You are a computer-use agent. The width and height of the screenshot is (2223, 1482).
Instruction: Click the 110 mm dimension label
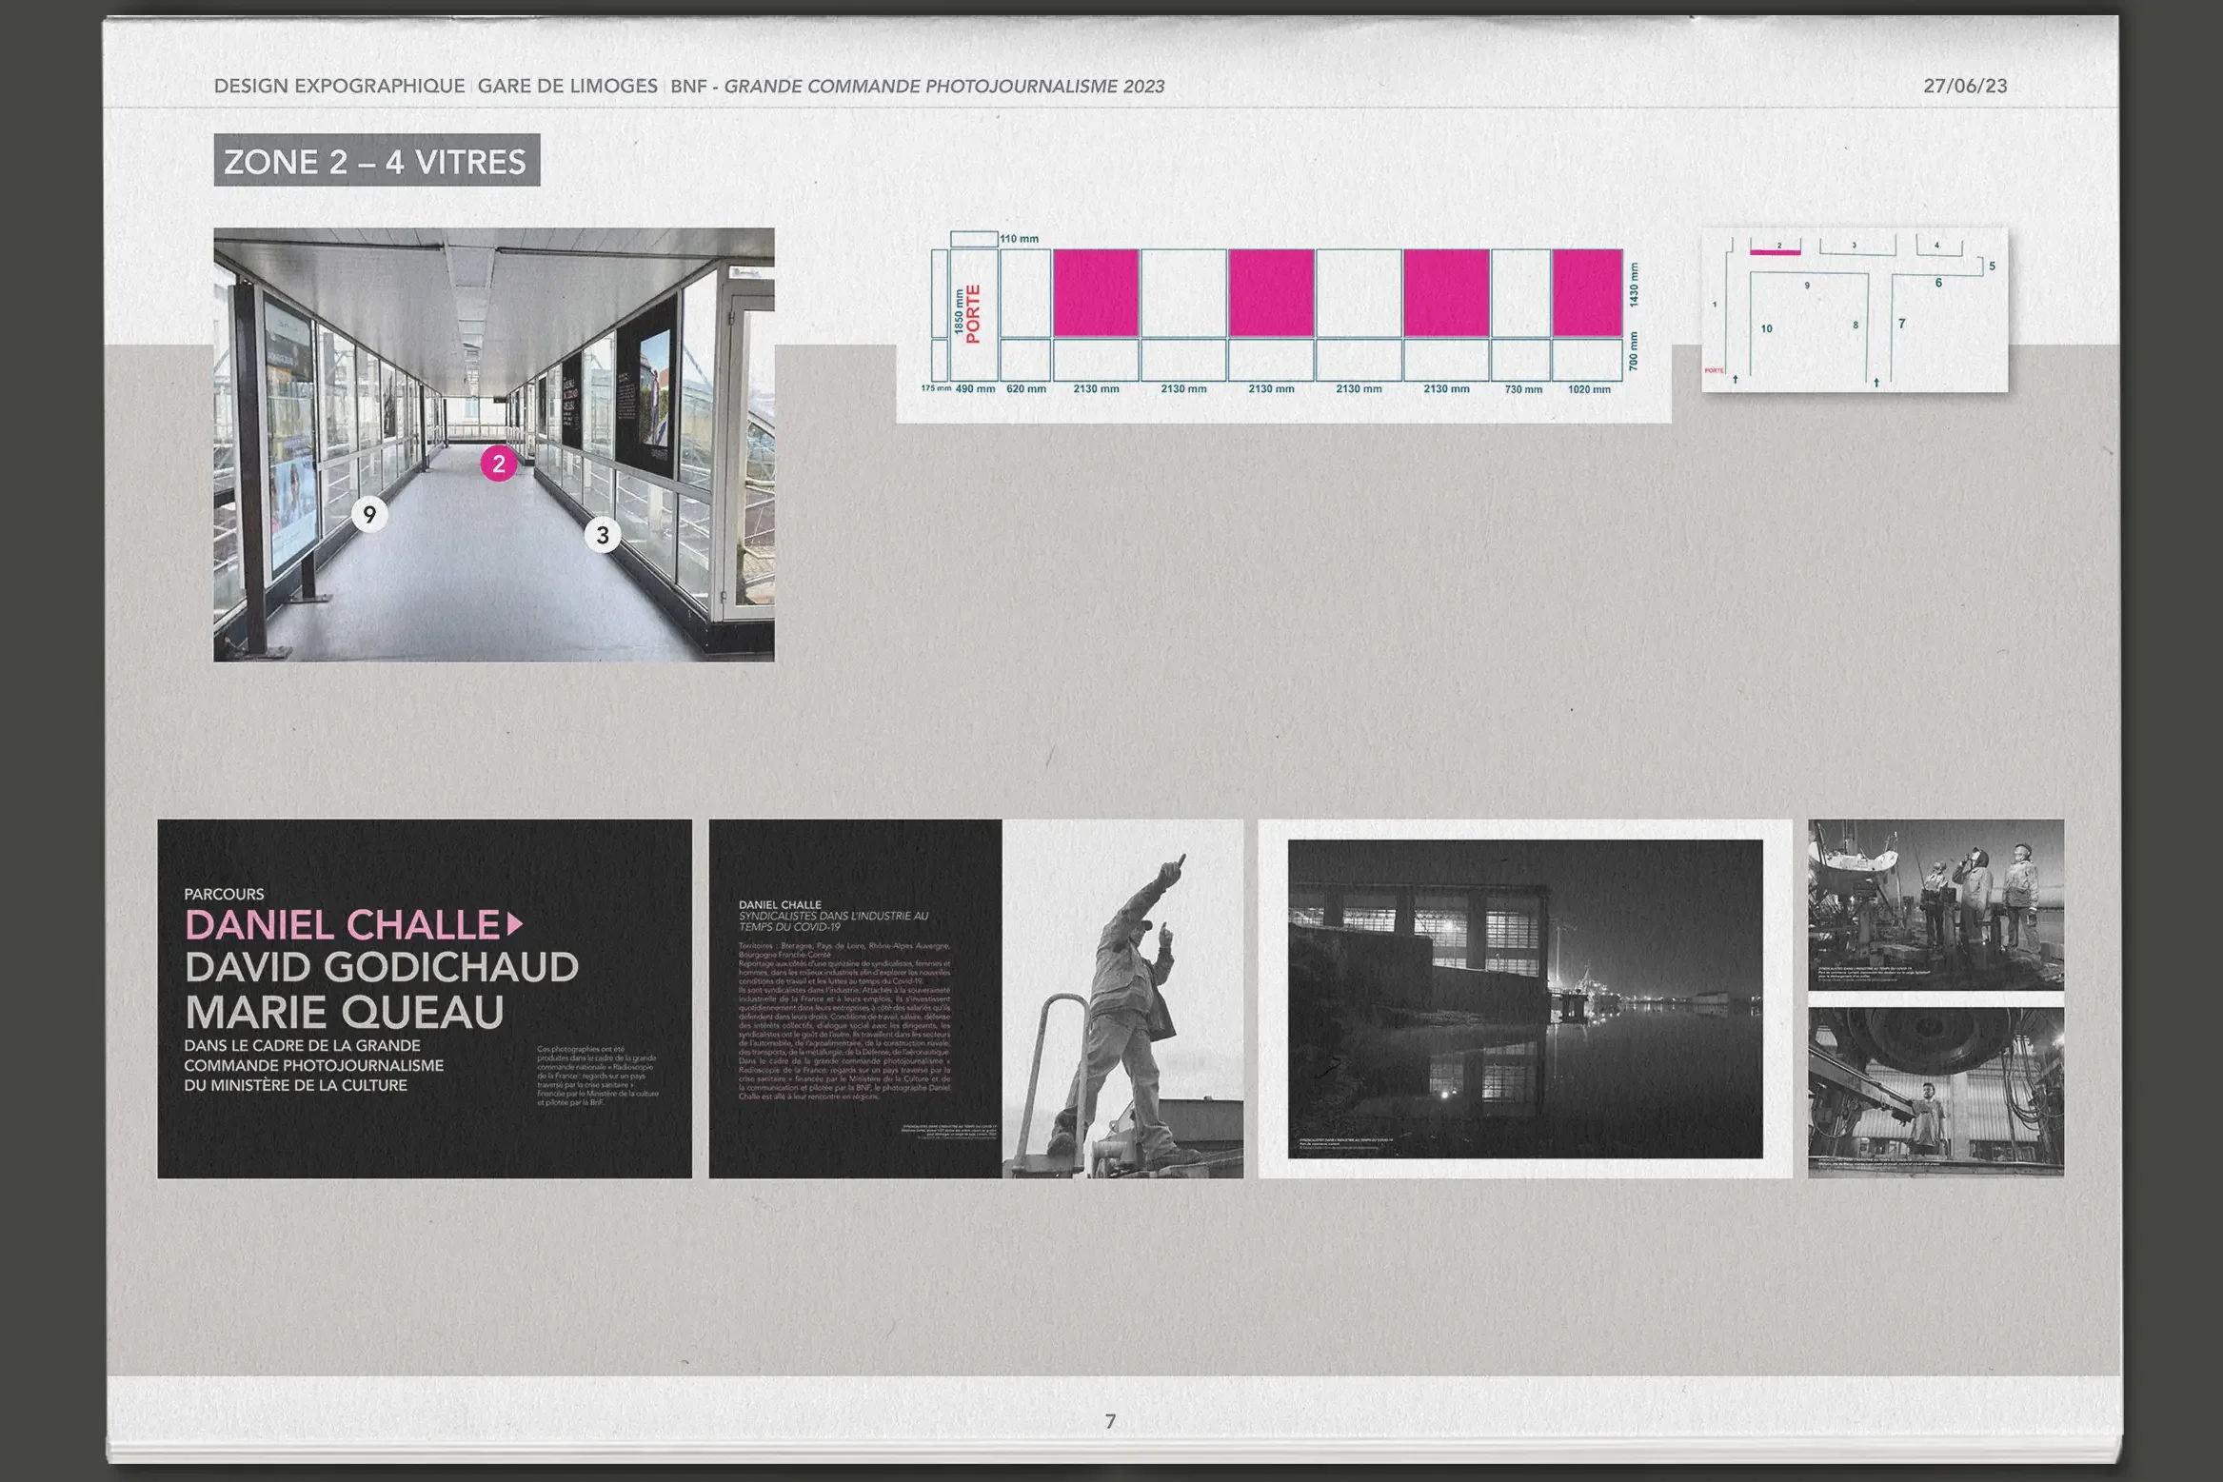coord(1019,239)
